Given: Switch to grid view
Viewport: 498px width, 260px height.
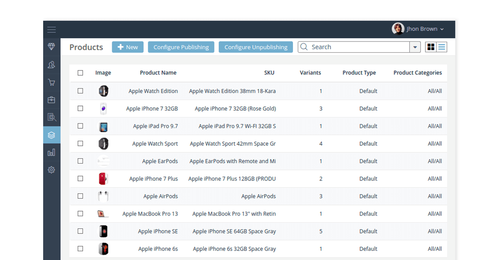Looking at the screenshot, I should [431, 47].
